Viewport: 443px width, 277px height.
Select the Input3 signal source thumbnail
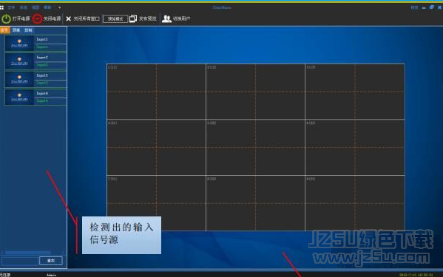click(19, 79)
